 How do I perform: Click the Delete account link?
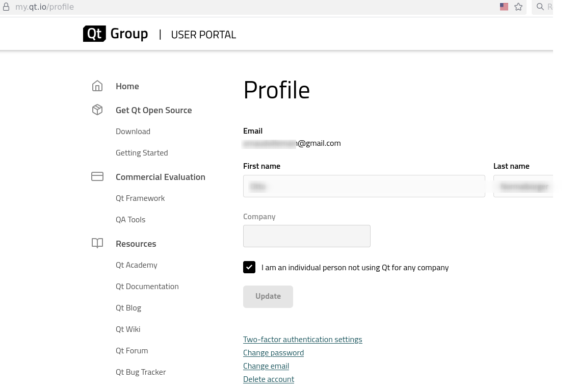269,379
